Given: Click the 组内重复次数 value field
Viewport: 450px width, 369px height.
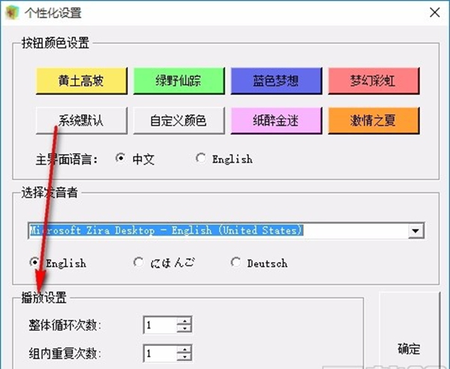Looking at the screenshot, I should click(160, 353).
